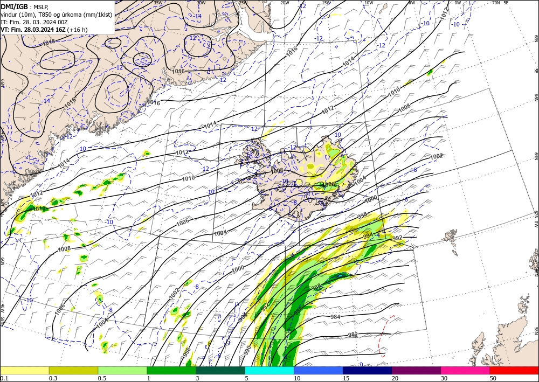Click the '990' isobar label
This screenshot has height=382, width=539.
tap(247, 350)
